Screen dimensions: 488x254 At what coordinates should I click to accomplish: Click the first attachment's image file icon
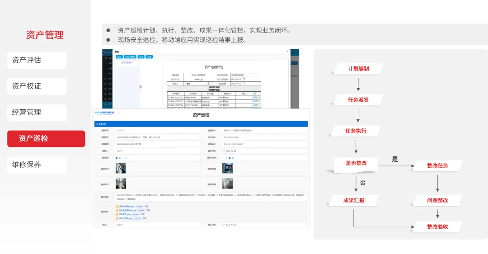click(x=117, y=207)
